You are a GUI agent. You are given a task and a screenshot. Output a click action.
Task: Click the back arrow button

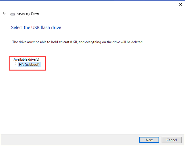click(4, 13)
